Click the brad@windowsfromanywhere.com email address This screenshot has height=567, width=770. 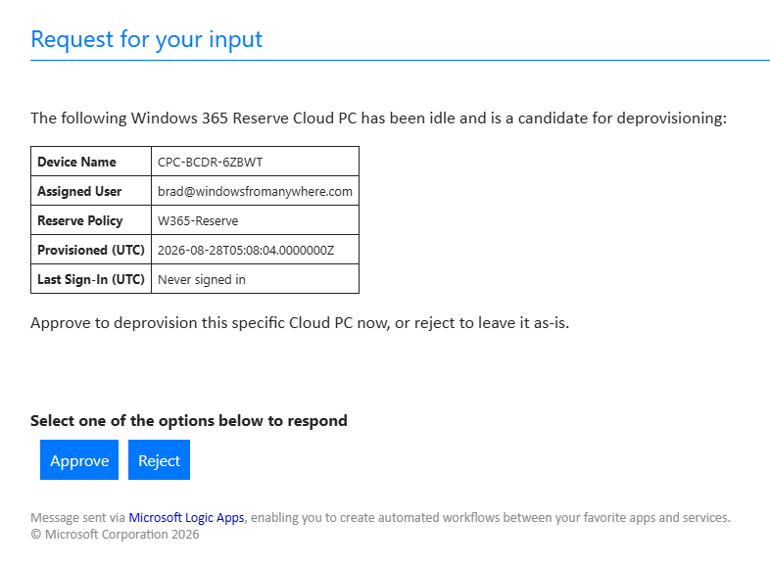click(x=255, y=192)
